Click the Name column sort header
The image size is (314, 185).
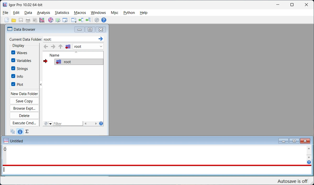click(73, 55)
